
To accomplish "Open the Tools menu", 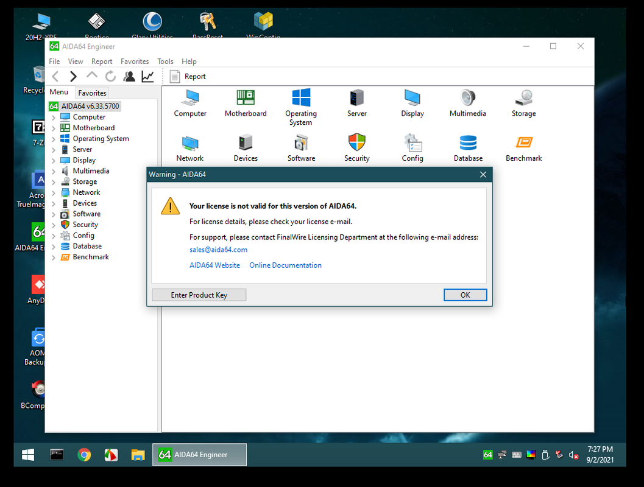I will (x=165, y=61).
